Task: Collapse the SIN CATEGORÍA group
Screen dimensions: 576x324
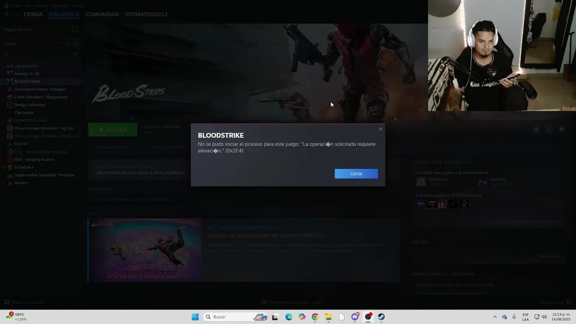Action: tap(22, 66)
